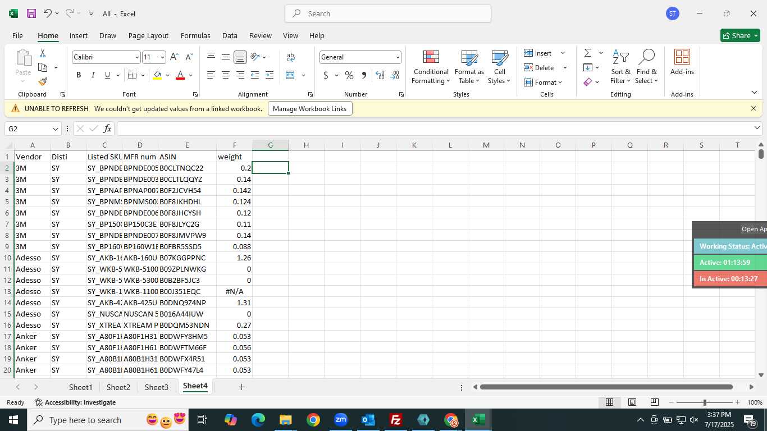The height and width of the screenshot is (431, 767).
Task: Click the Undo arrow icon
Action: 48,13
